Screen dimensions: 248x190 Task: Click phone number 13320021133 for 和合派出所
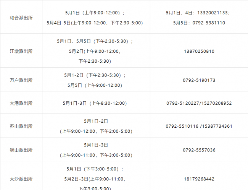[213, 13]
